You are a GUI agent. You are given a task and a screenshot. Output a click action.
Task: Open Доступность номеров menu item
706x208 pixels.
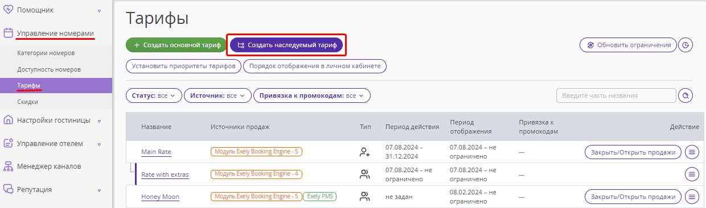point(49,69)
